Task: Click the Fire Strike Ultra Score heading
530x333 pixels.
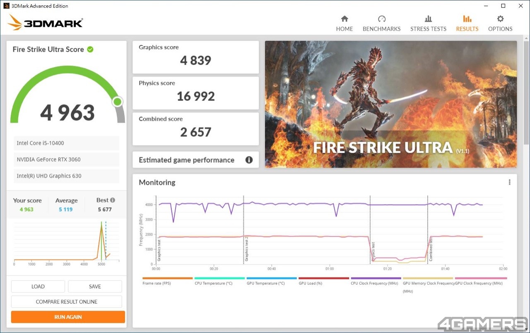Action: pyautogui.click(x=48, y=49)
